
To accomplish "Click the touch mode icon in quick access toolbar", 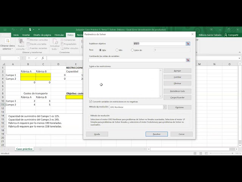I will tap(30, 30).
